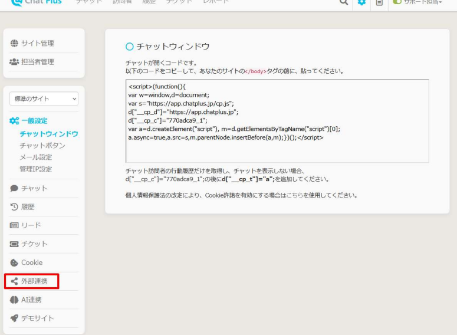Click 外部連携 with share icon

[34, 281]
